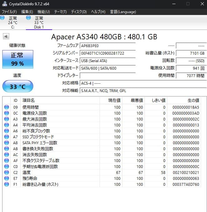
Task: Click the transfer mode field SATA/600 | SATA/600
Action: click(108, 68)
